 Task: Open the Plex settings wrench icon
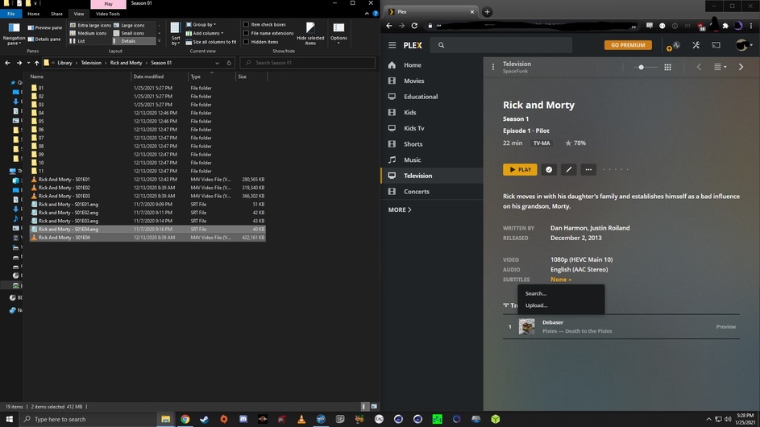[x=696, y=45]
